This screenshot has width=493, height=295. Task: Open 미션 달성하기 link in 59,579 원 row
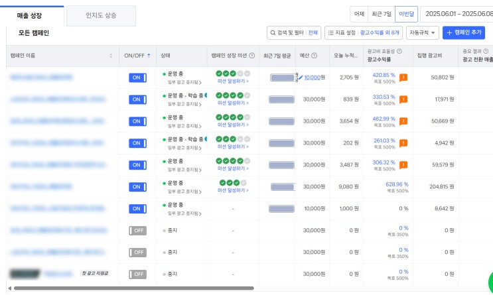233,168
